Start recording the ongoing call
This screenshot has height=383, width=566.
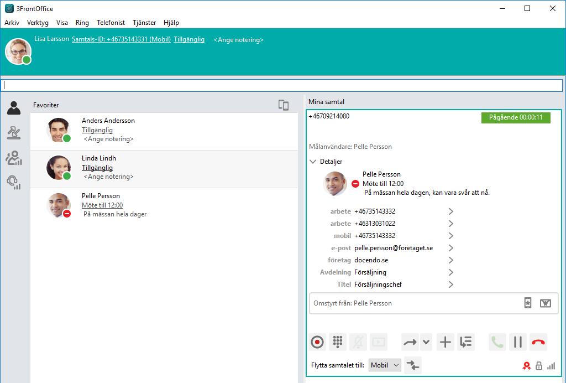317,342
